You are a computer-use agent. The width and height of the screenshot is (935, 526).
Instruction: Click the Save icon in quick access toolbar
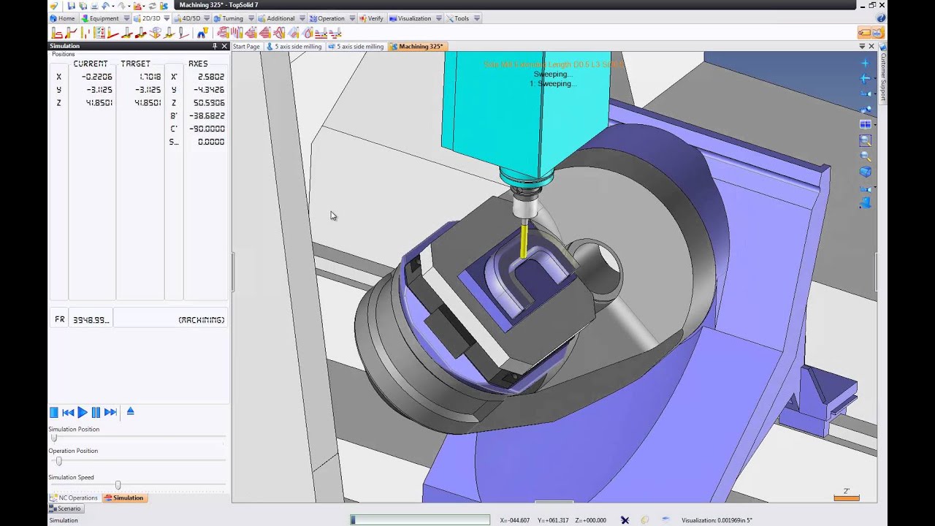71,5
